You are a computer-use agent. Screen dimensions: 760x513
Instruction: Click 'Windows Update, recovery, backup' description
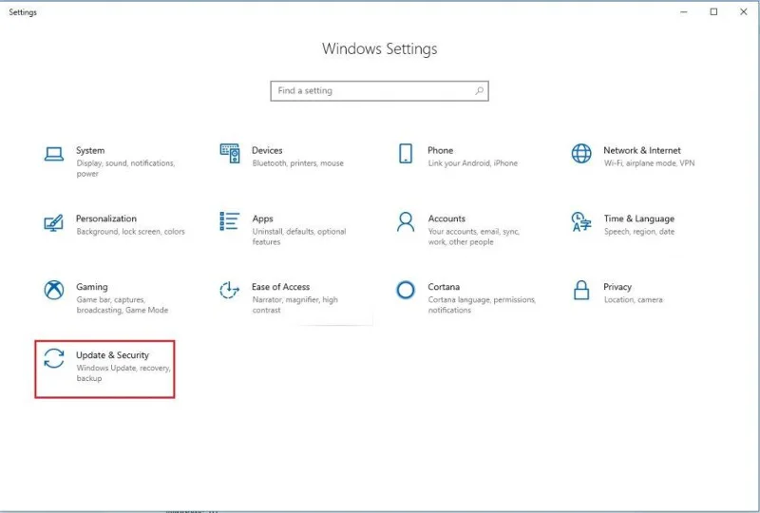(x=123, y=373)
